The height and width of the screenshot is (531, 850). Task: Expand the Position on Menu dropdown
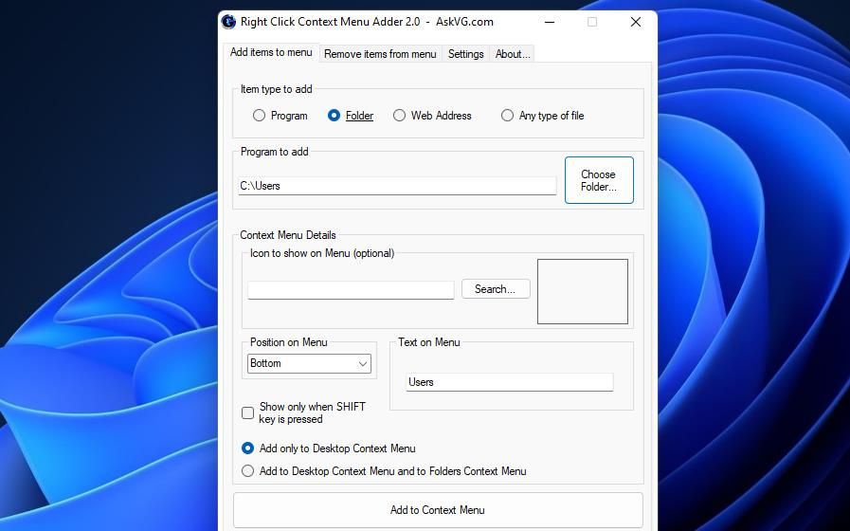coord(309,363)
